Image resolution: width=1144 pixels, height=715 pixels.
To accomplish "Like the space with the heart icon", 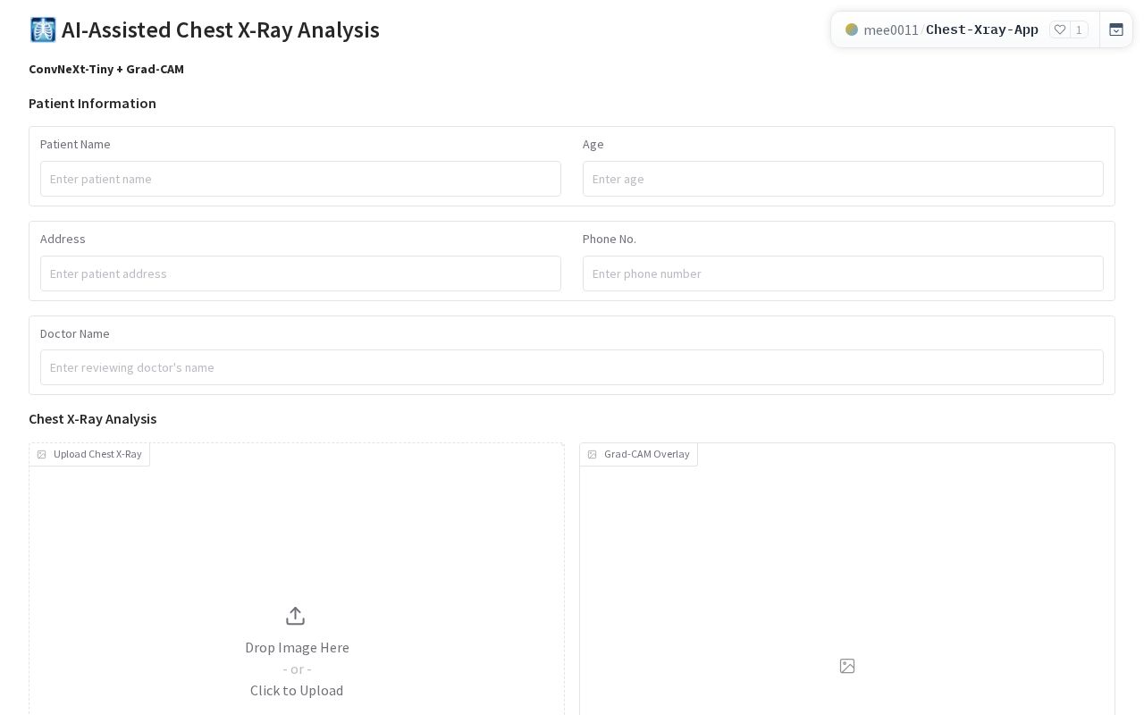I will point(1060,29).
